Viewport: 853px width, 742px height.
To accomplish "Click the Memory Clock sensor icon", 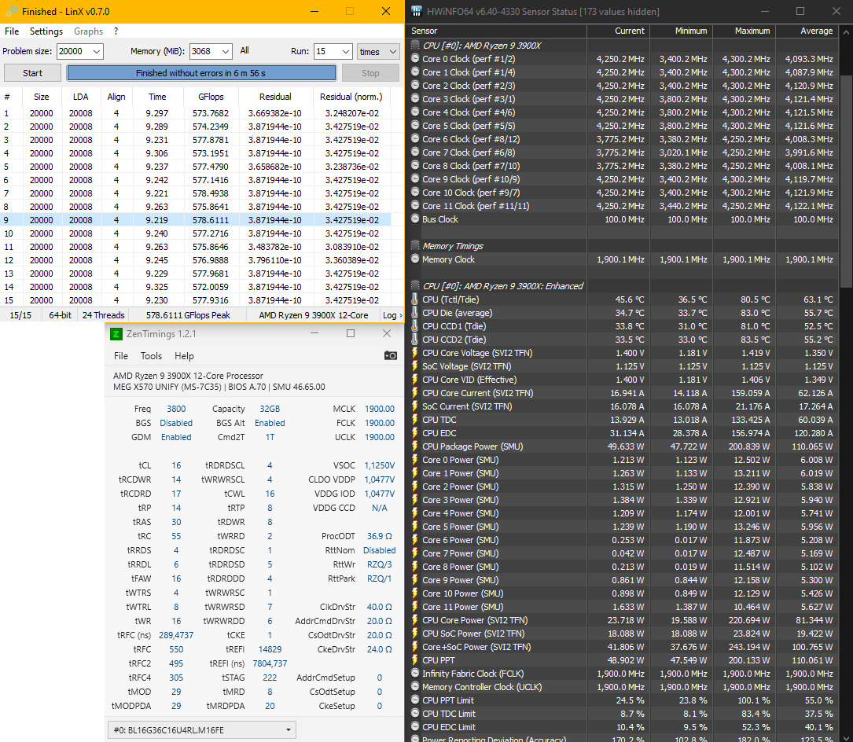I will [415, 259].
